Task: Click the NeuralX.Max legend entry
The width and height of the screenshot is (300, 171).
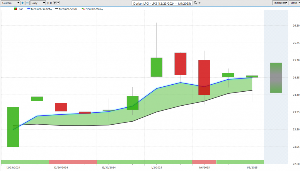Action: [x=91, y=9]
